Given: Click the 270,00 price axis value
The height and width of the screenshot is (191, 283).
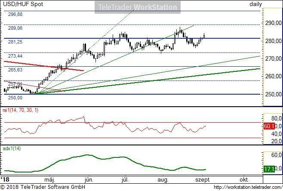Looking at the screenshot, I should [x=274, y=59].
